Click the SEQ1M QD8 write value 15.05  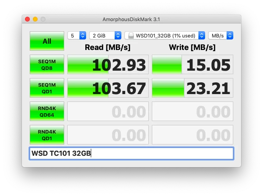pos(193,64)
